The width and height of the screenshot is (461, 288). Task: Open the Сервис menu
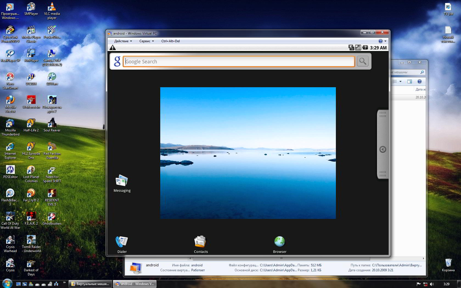coord(147,41)
